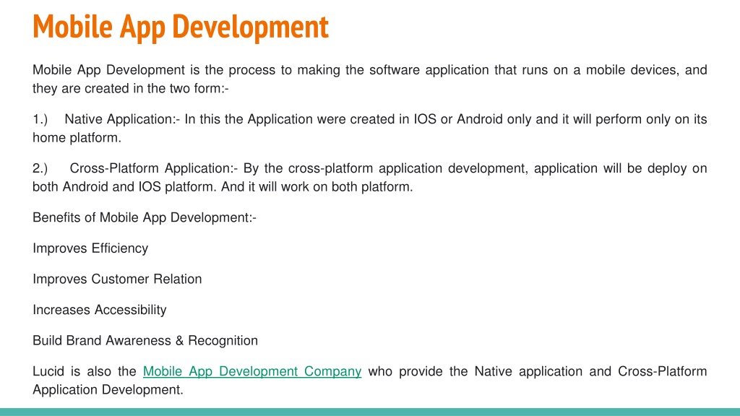Click 'And it will work on both platform.' sentence
The width and height of the screenshot is (740, 416).
(x=317, y=187)
